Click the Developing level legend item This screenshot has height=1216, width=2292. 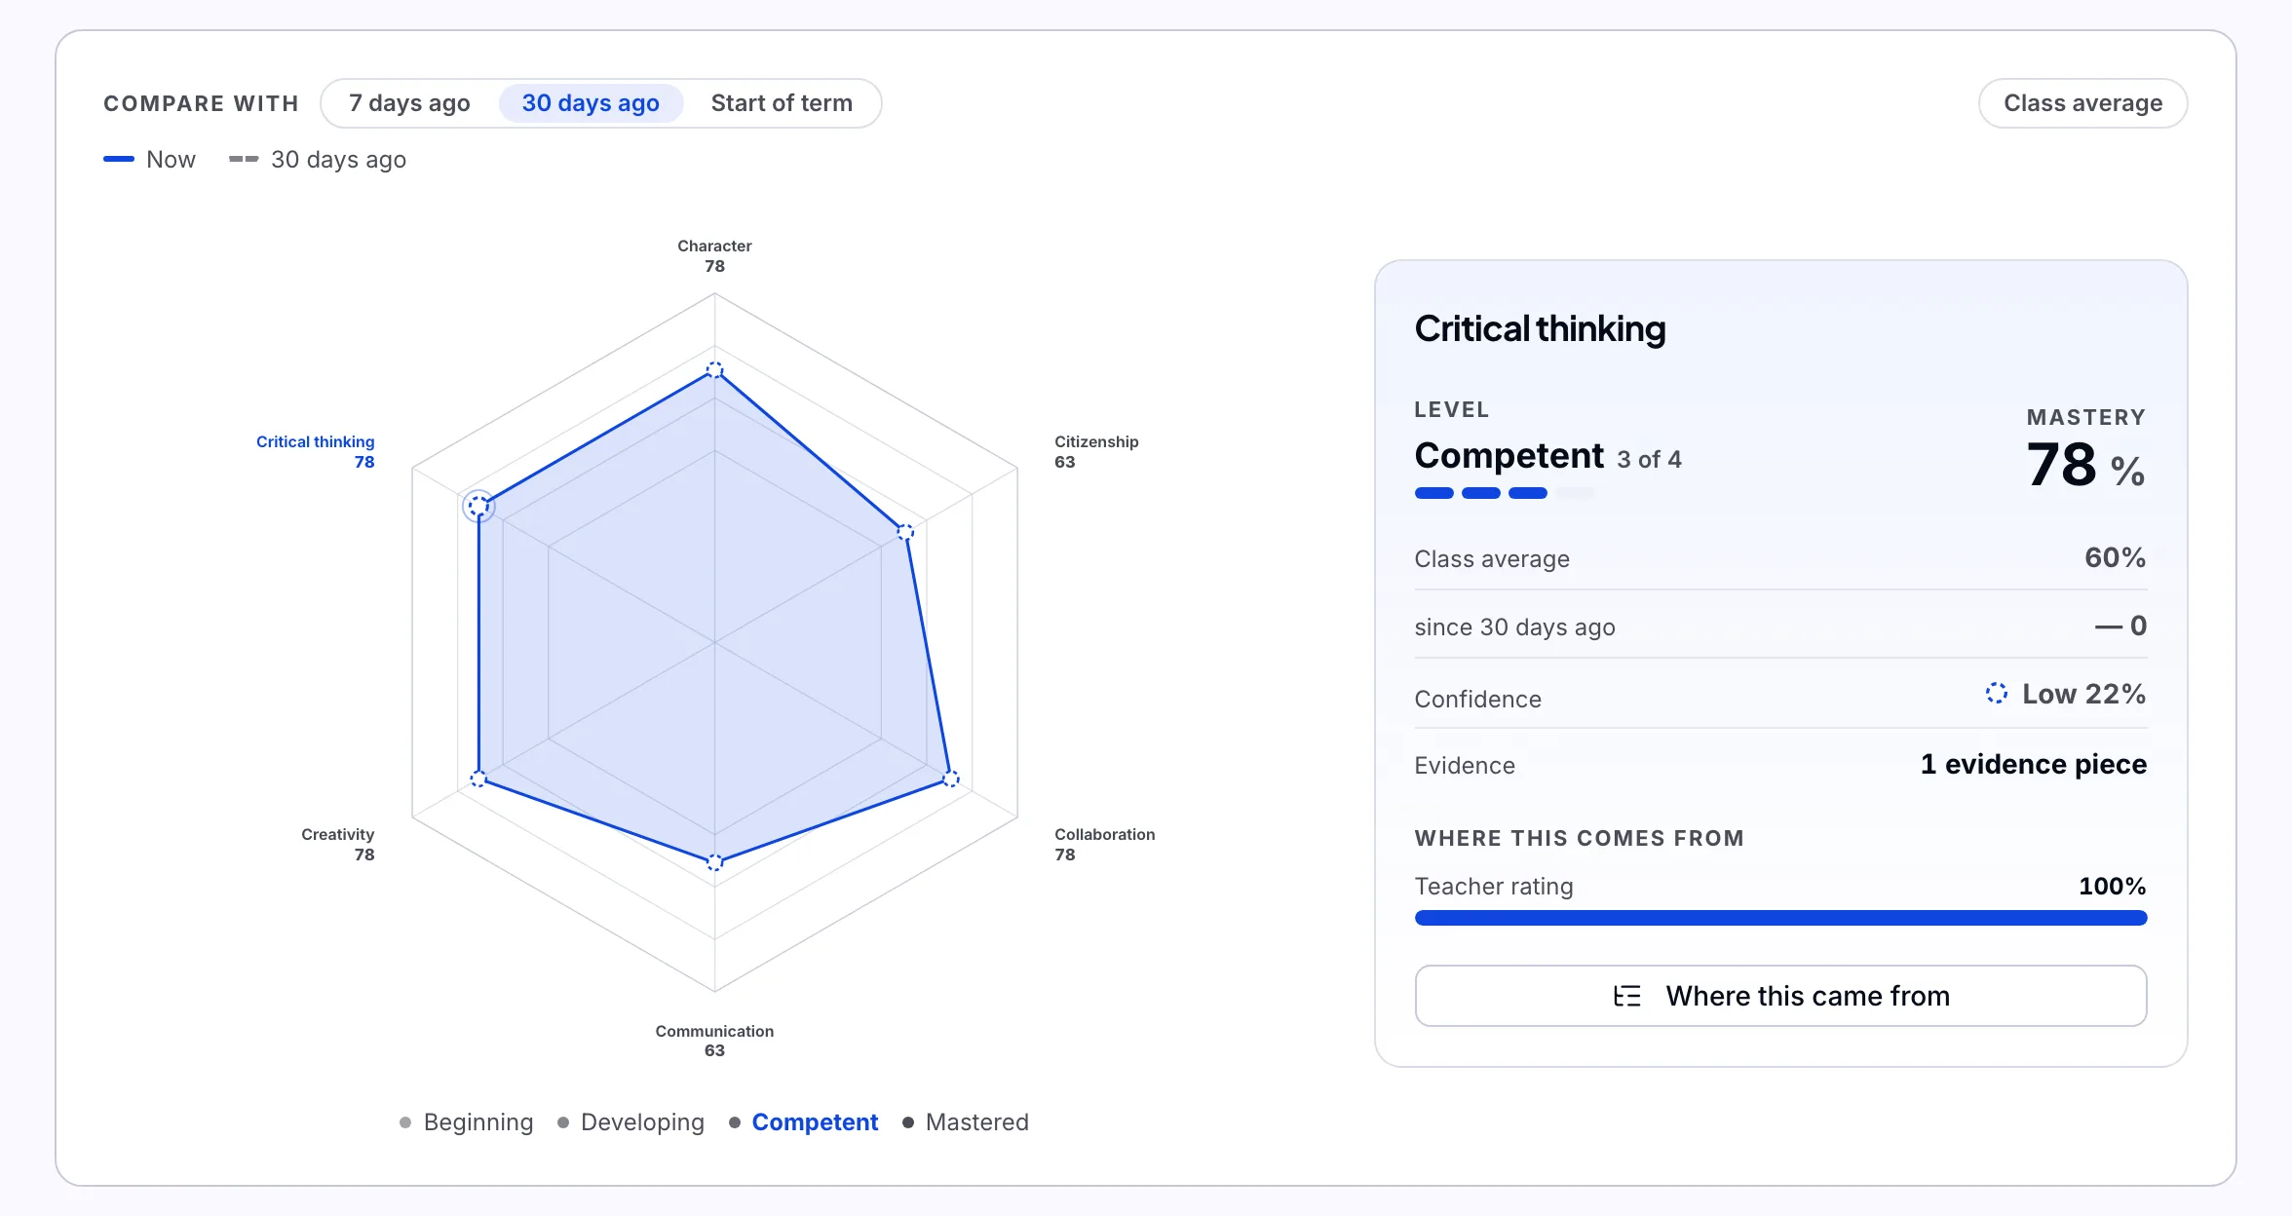(630, 1122)
